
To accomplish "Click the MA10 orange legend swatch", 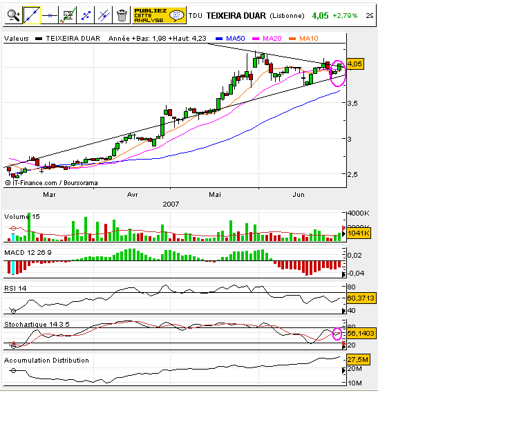I will click(x=292, y=39).
